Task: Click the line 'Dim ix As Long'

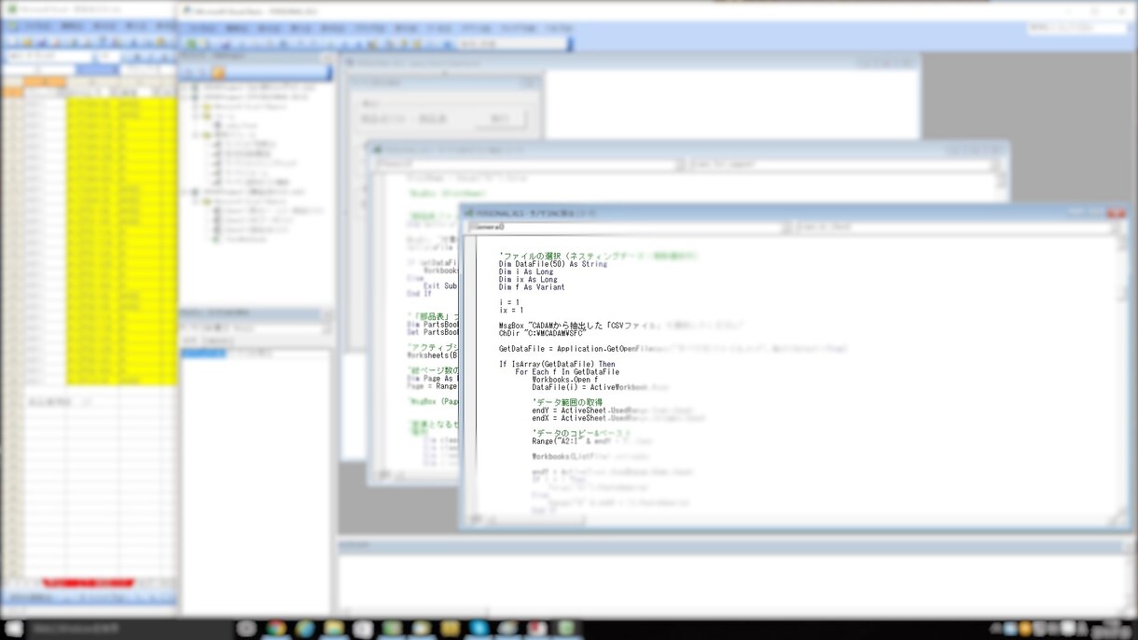Action: click(x=528, y=279)
